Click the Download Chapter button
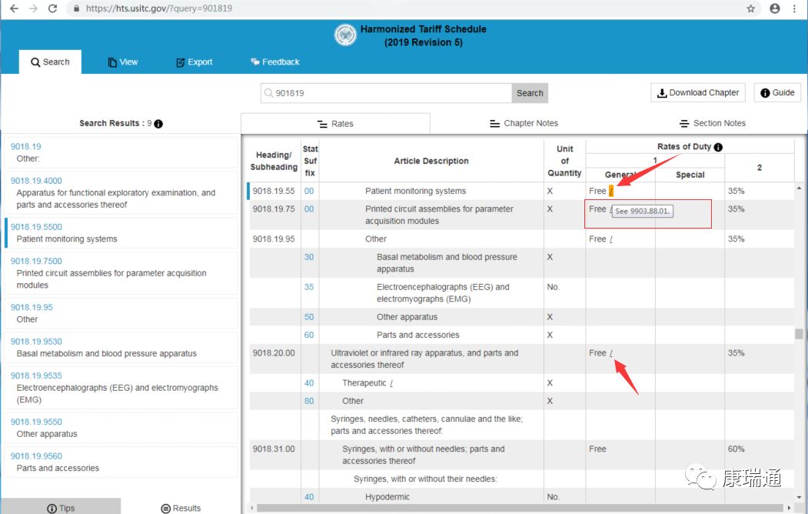This screenshot has width=808, height=514. [698, 93]
